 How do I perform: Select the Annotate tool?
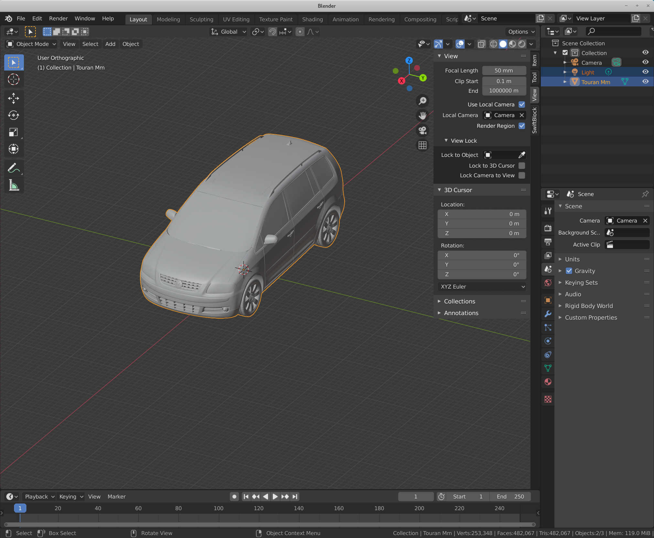tap(14, 168)
